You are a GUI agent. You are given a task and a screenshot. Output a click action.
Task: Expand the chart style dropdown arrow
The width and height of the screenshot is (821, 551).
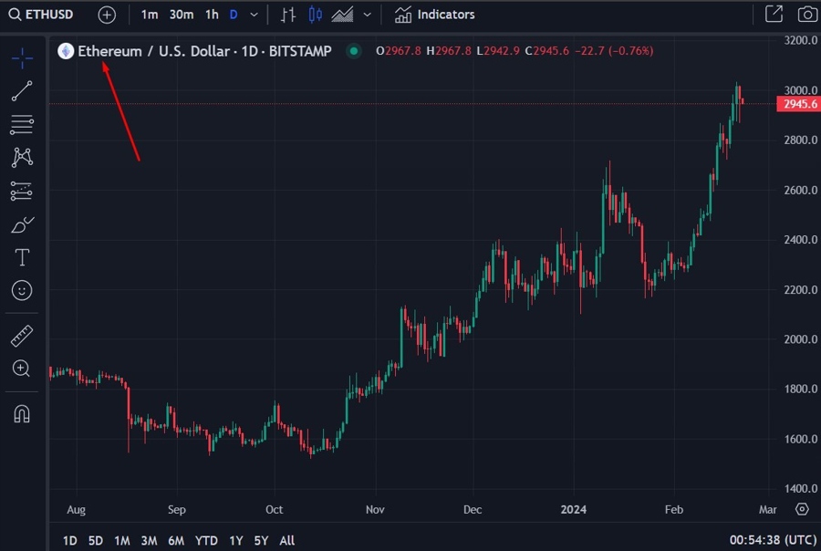368,15
